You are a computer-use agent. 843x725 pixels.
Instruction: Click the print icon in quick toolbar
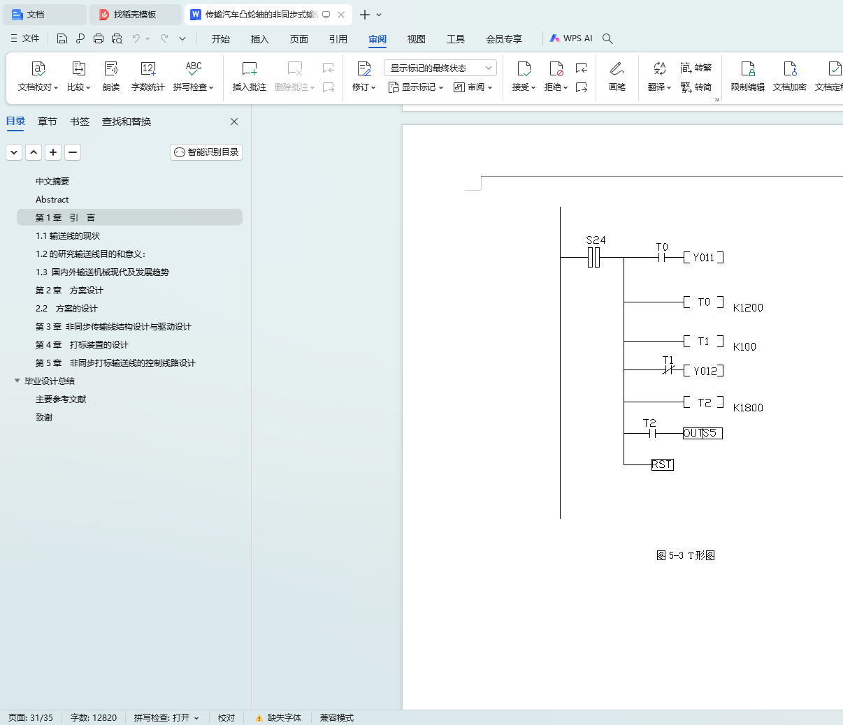pos(99,38)
